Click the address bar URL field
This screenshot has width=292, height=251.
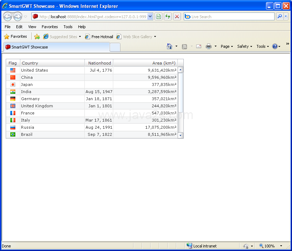tap(90, 17)
